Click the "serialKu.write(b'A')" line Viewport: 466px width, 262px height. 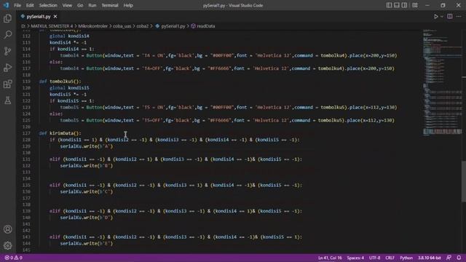(x=87, y=146)
